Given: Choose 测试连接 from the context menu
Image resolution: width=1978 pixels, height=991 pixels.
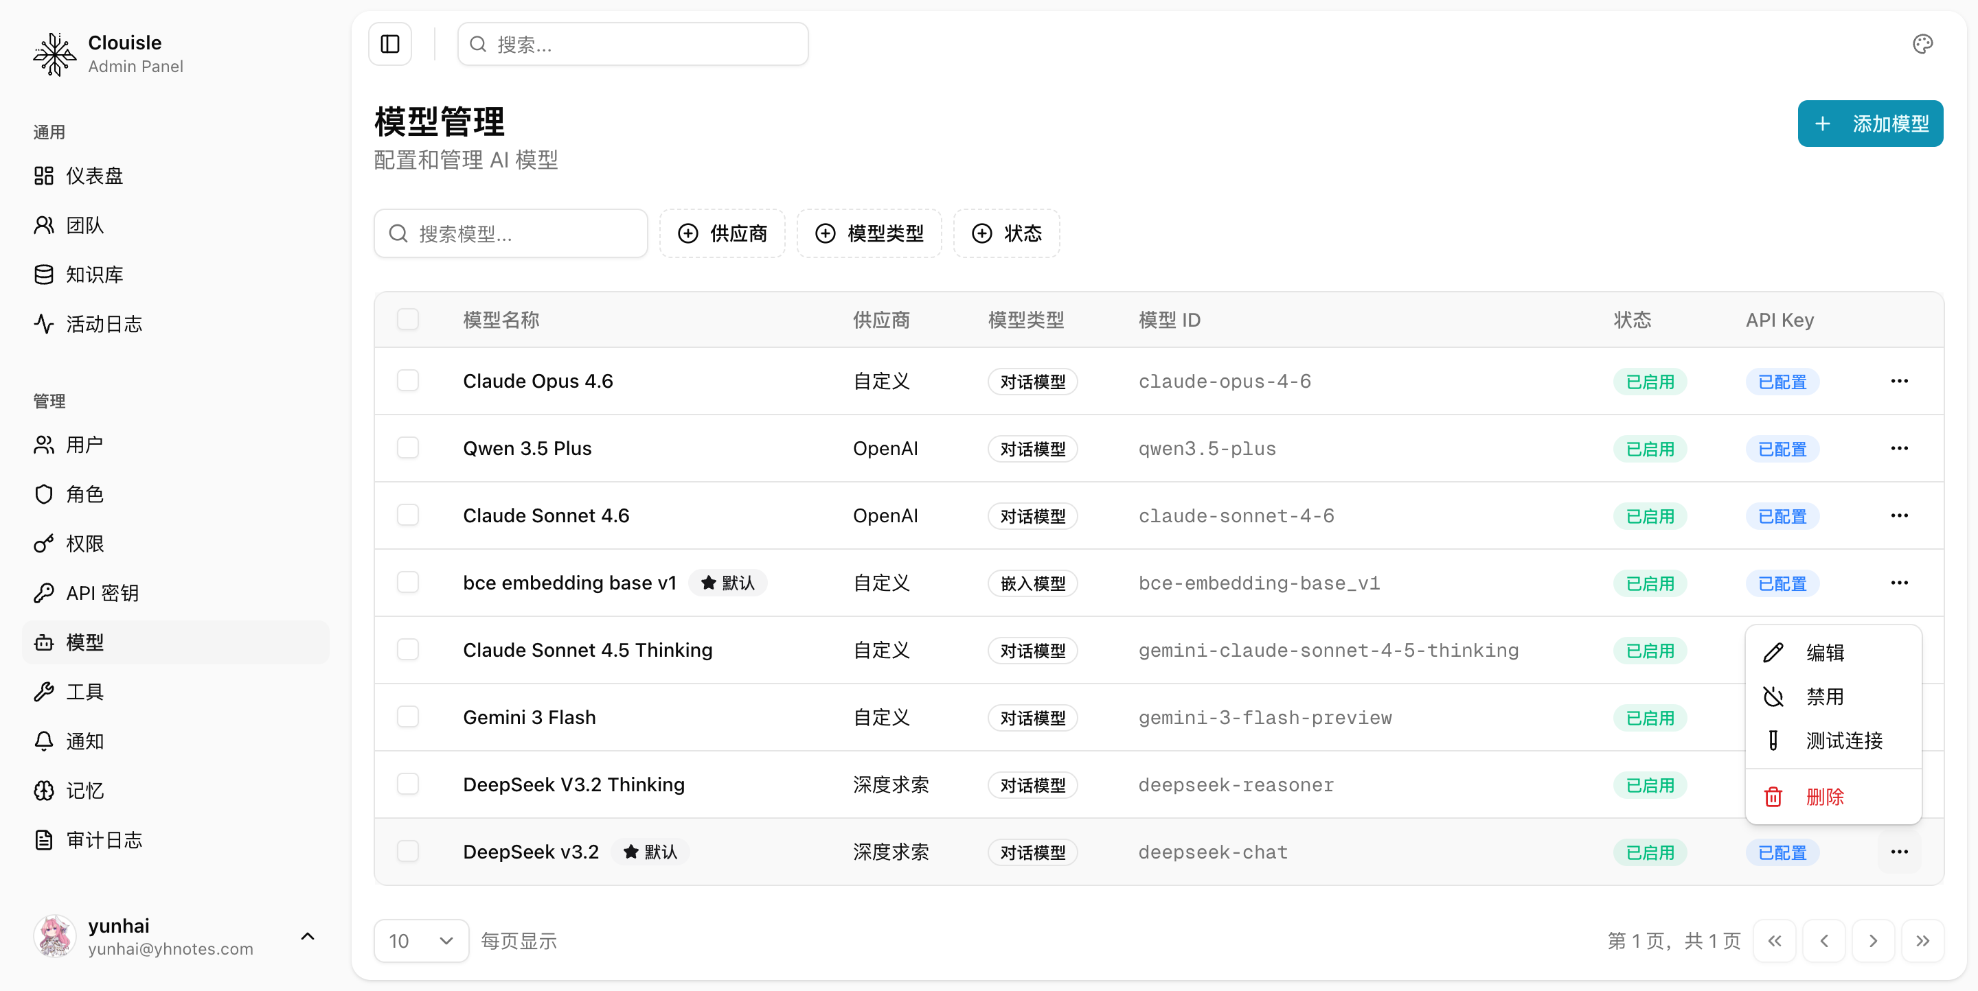Looking at the screenshot, I should click(1843, 741).
